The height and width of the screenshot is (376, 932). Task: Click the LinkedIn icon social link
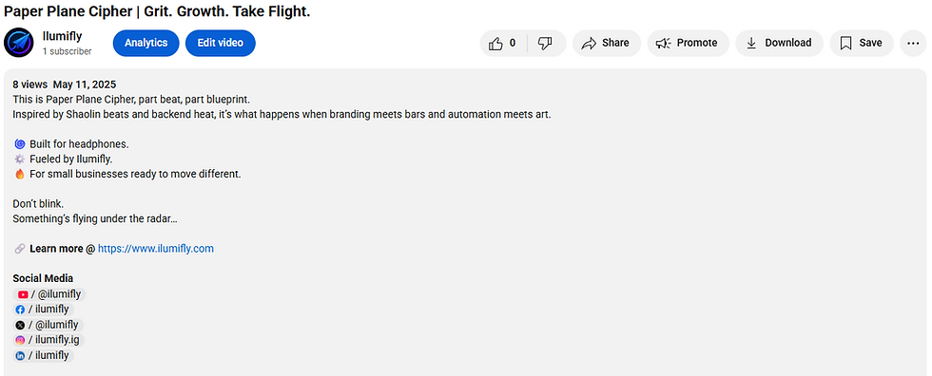(x=20, y=356)
